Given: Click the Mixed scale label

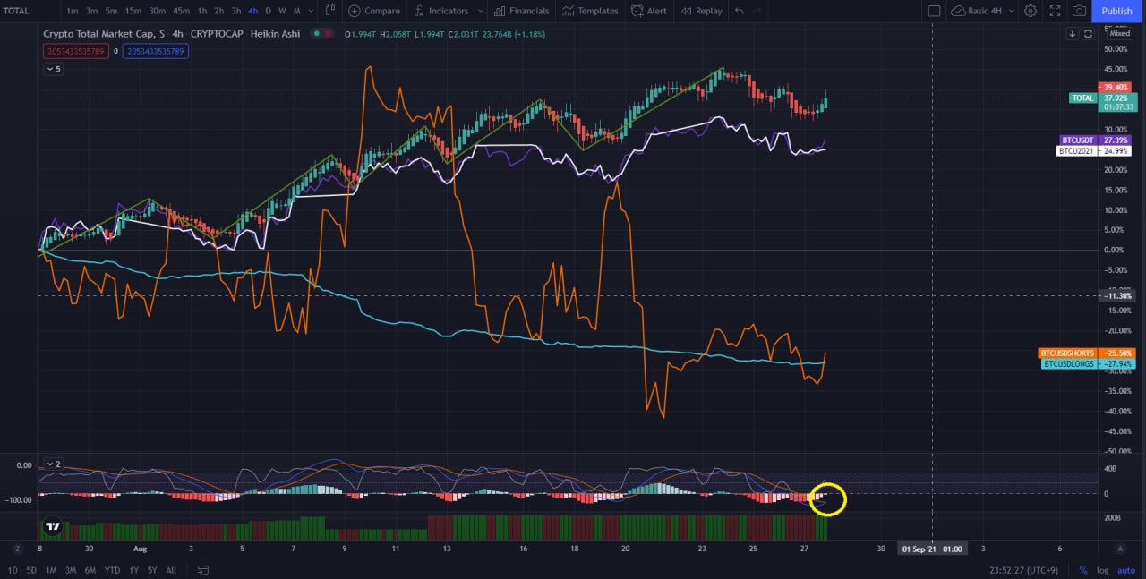Looking at the screenshot, I should point(1120,33).
